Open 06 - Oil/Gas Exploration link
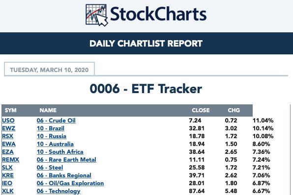This screenshot has height=195, width=293. (70, 183)
